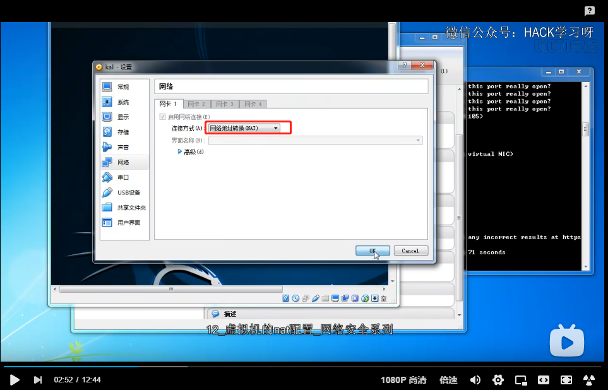The width and height of the screenshot is (608, 390).
Task: Open the 显示 settings category
Action: 124,117
